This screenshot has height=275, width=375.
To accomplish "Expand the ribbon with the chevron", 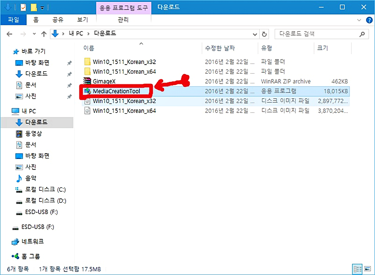I will 359,20.
